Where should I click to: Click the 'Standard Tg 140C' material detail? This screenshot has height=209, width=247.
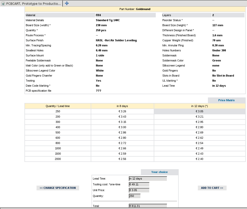(x=108, y=20)
